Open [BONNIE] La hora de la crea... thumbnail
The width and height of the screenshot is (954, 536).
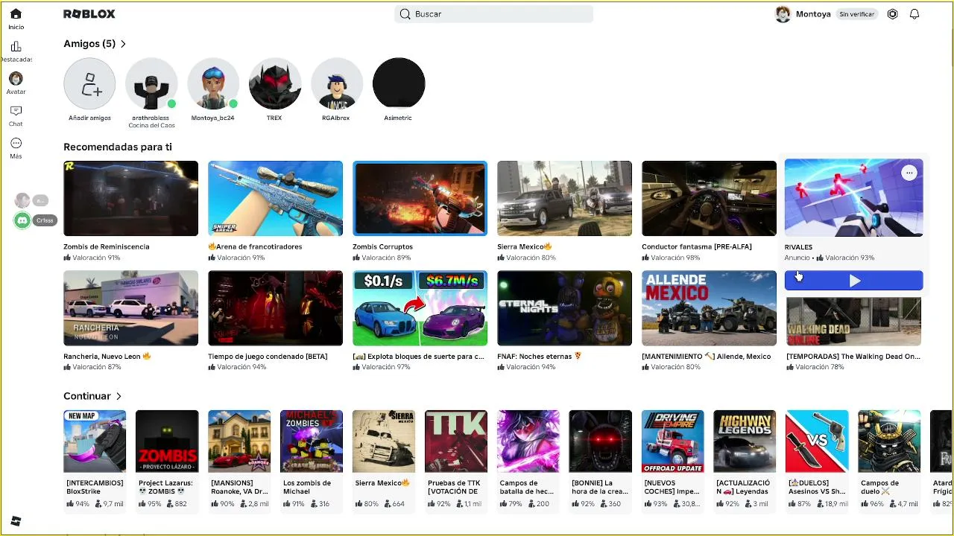click(x=601, y=441)
